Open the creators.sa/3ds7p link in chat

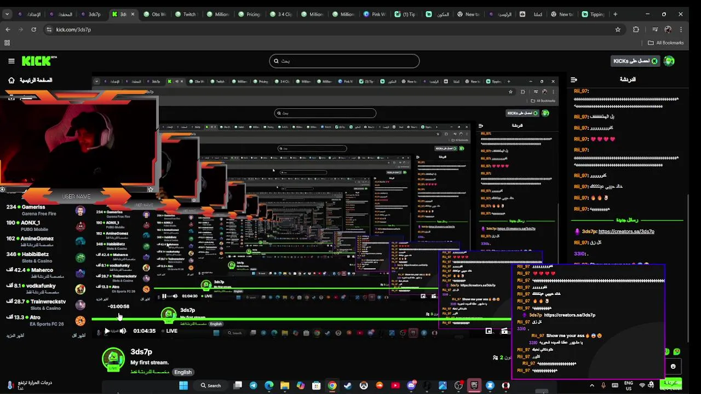pyautogui.click(x=626, y=231)
